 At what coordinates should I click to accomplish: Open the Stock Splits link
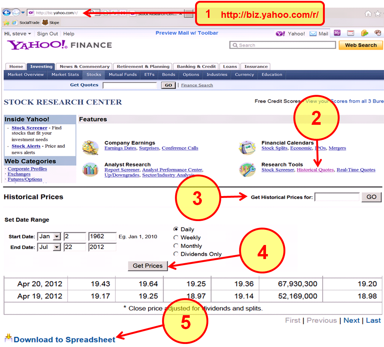click(274, 148)
